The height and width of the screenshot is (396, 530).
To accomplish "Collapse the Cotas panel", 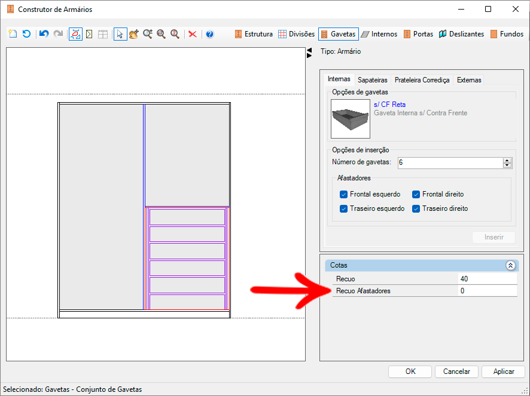I will coord(510,265).
